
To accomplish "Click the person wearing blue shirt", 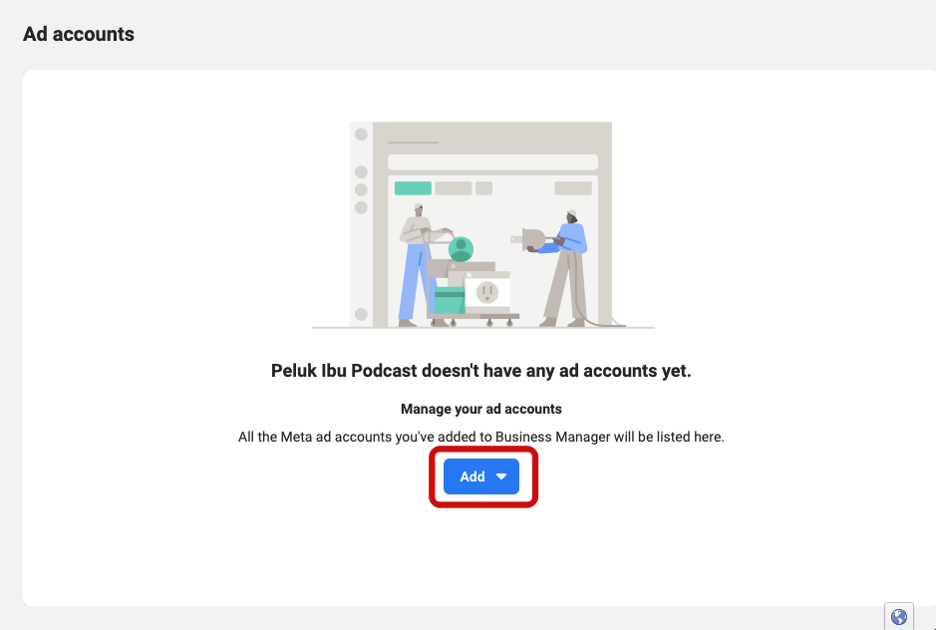I will tap(566, 267).
